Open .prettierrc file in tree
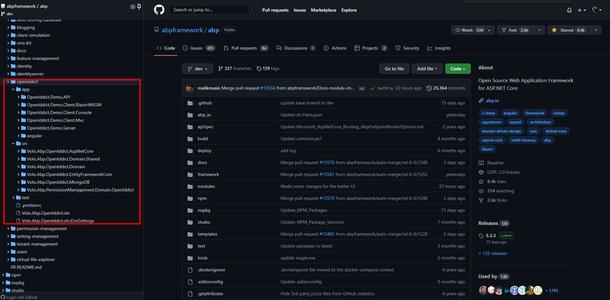Screen dimensions: 610x300 pyautogui.click(x=32, y=205)
